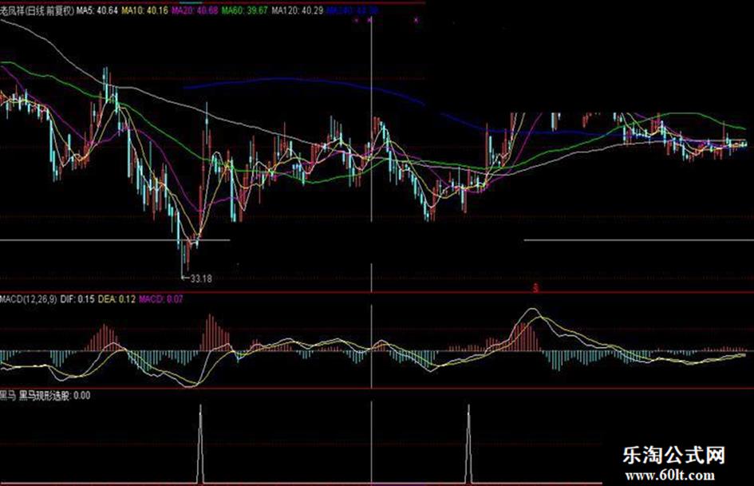The width and height of the screenshot is (754, 486).
Task: Click the MACD(12,26,9) indicator title
Action: 29,298
